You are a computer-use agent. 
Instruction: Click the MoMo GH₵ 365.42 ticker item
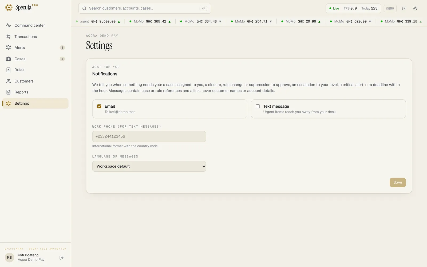[150, 22]
